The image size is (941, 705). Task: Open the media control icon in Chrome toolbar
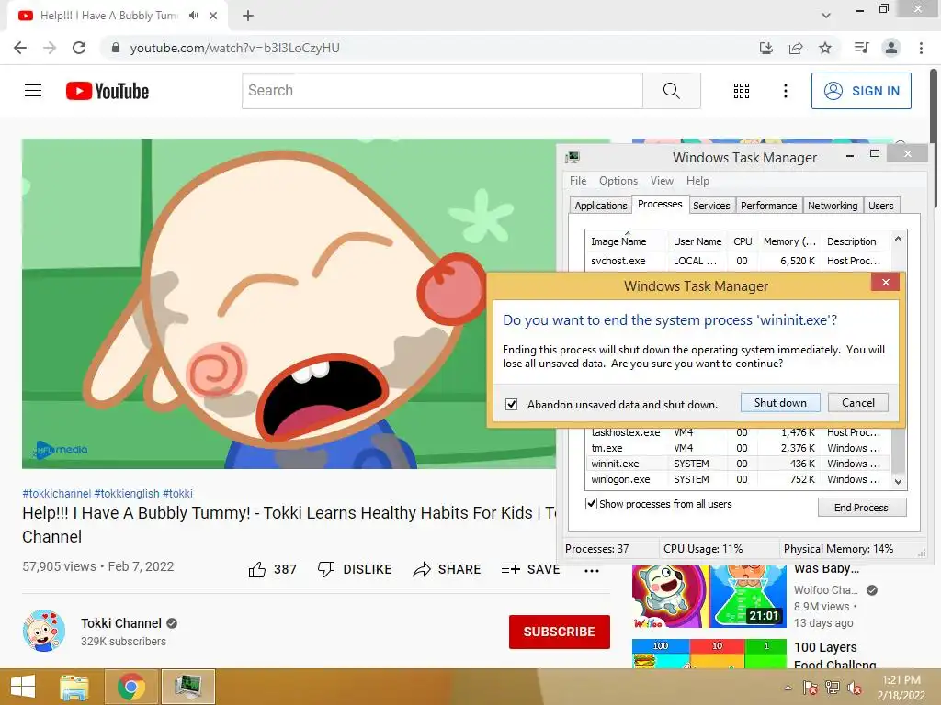861,48
